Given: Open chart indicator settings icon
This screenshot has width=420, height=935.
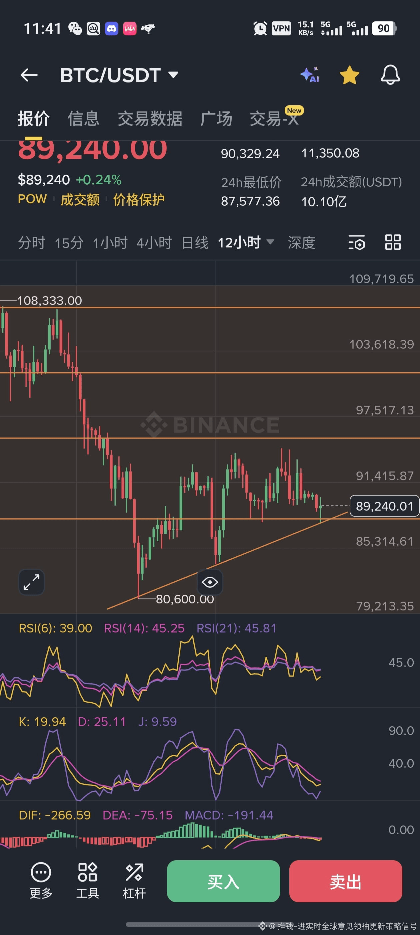Looking at the screenshot, I should tap(357, 242).
